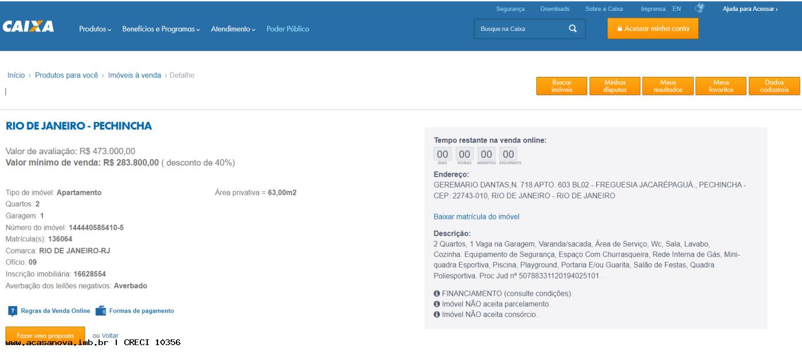Click the heading RIO DE JANEIRO - PECHINCHA
This screenshot has width=802, height=352.
79,126
